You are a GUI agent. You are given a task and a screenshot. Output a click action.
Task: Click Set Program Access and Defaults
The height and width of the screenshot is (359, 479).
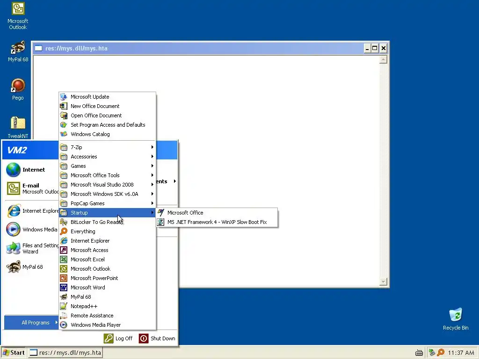[x=107, y=125]
